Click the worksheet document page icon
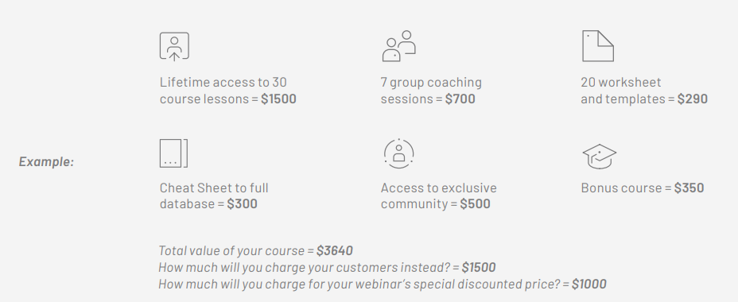Viewport: 738px width, 302px height. [x=598, y=46]
